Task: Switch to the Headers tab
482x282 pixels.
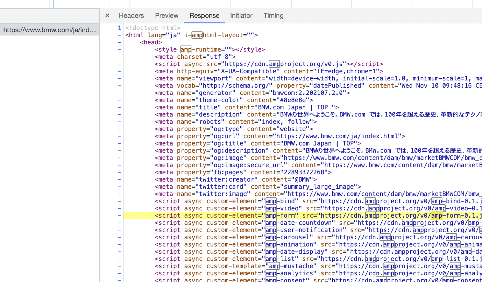Action: (131, 15)
